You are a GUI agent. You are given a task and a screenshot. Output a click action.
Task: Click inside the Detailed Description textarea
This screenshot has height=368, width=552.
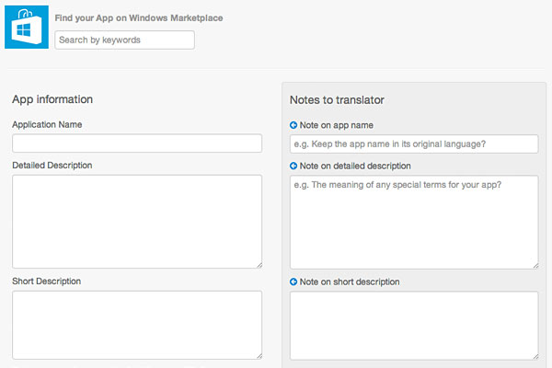pos(137,222)
